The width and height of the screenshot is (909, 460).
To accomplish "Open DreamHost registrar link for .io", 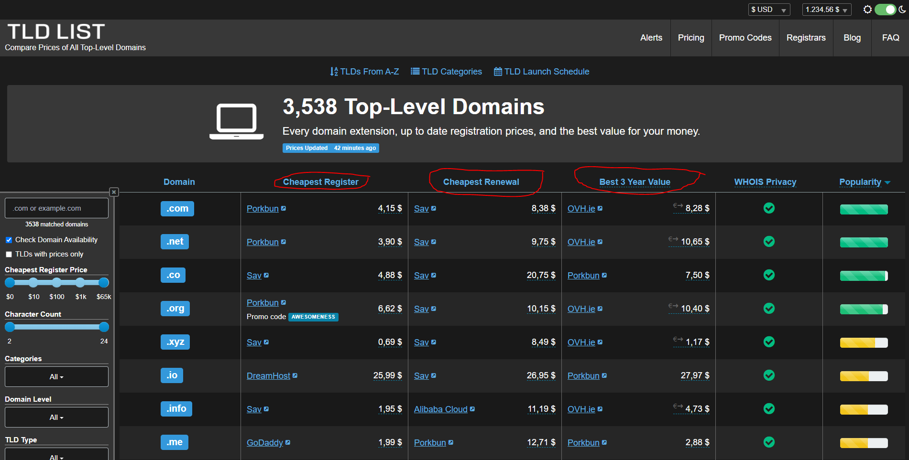I will (x=268, y=376).
